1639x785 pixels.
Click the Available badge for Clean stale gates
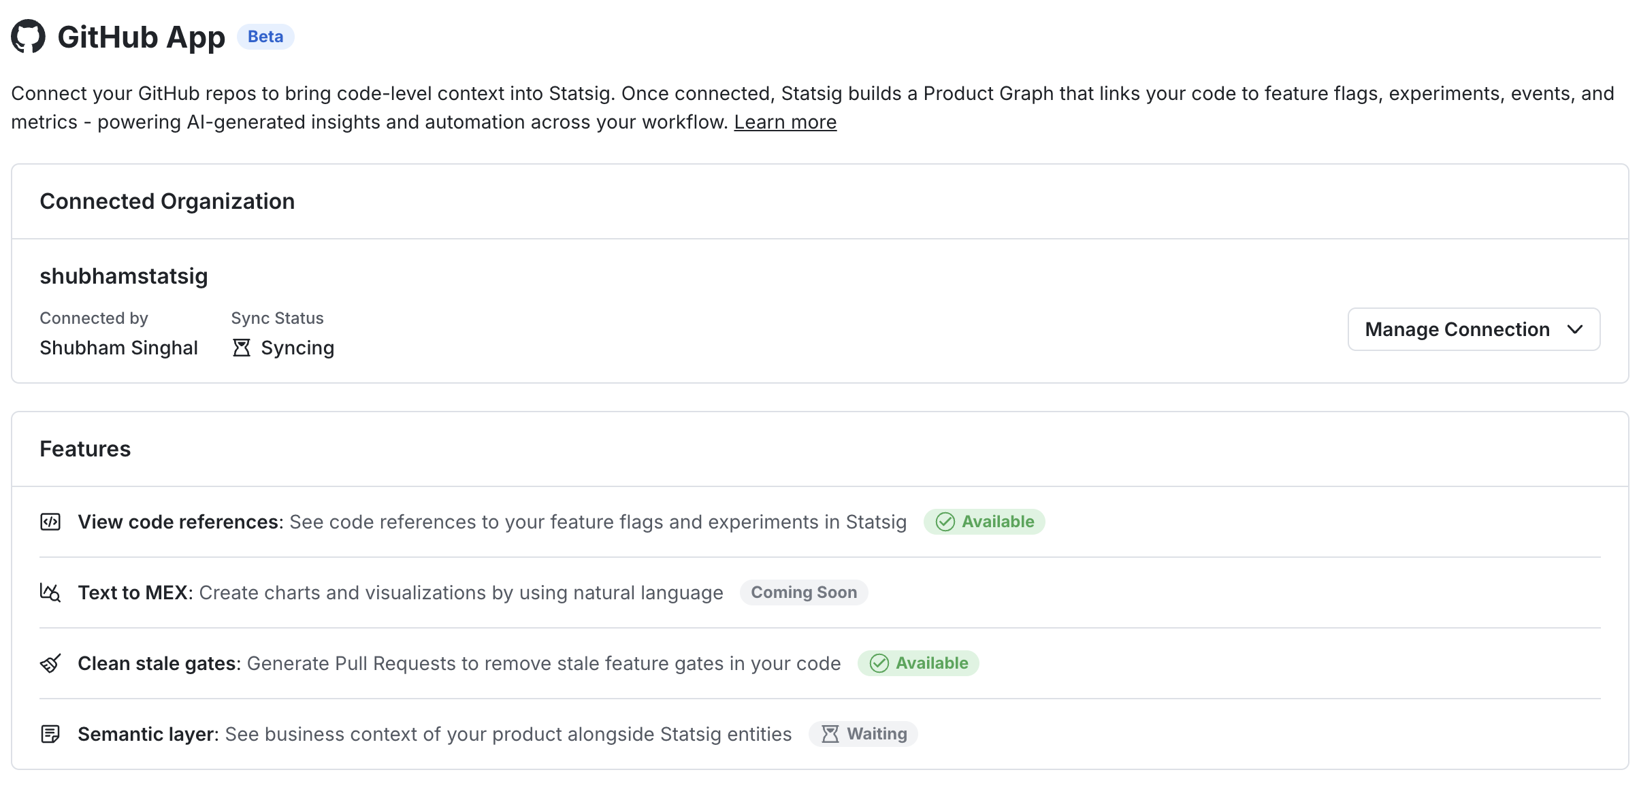click(x=918, y=663)
